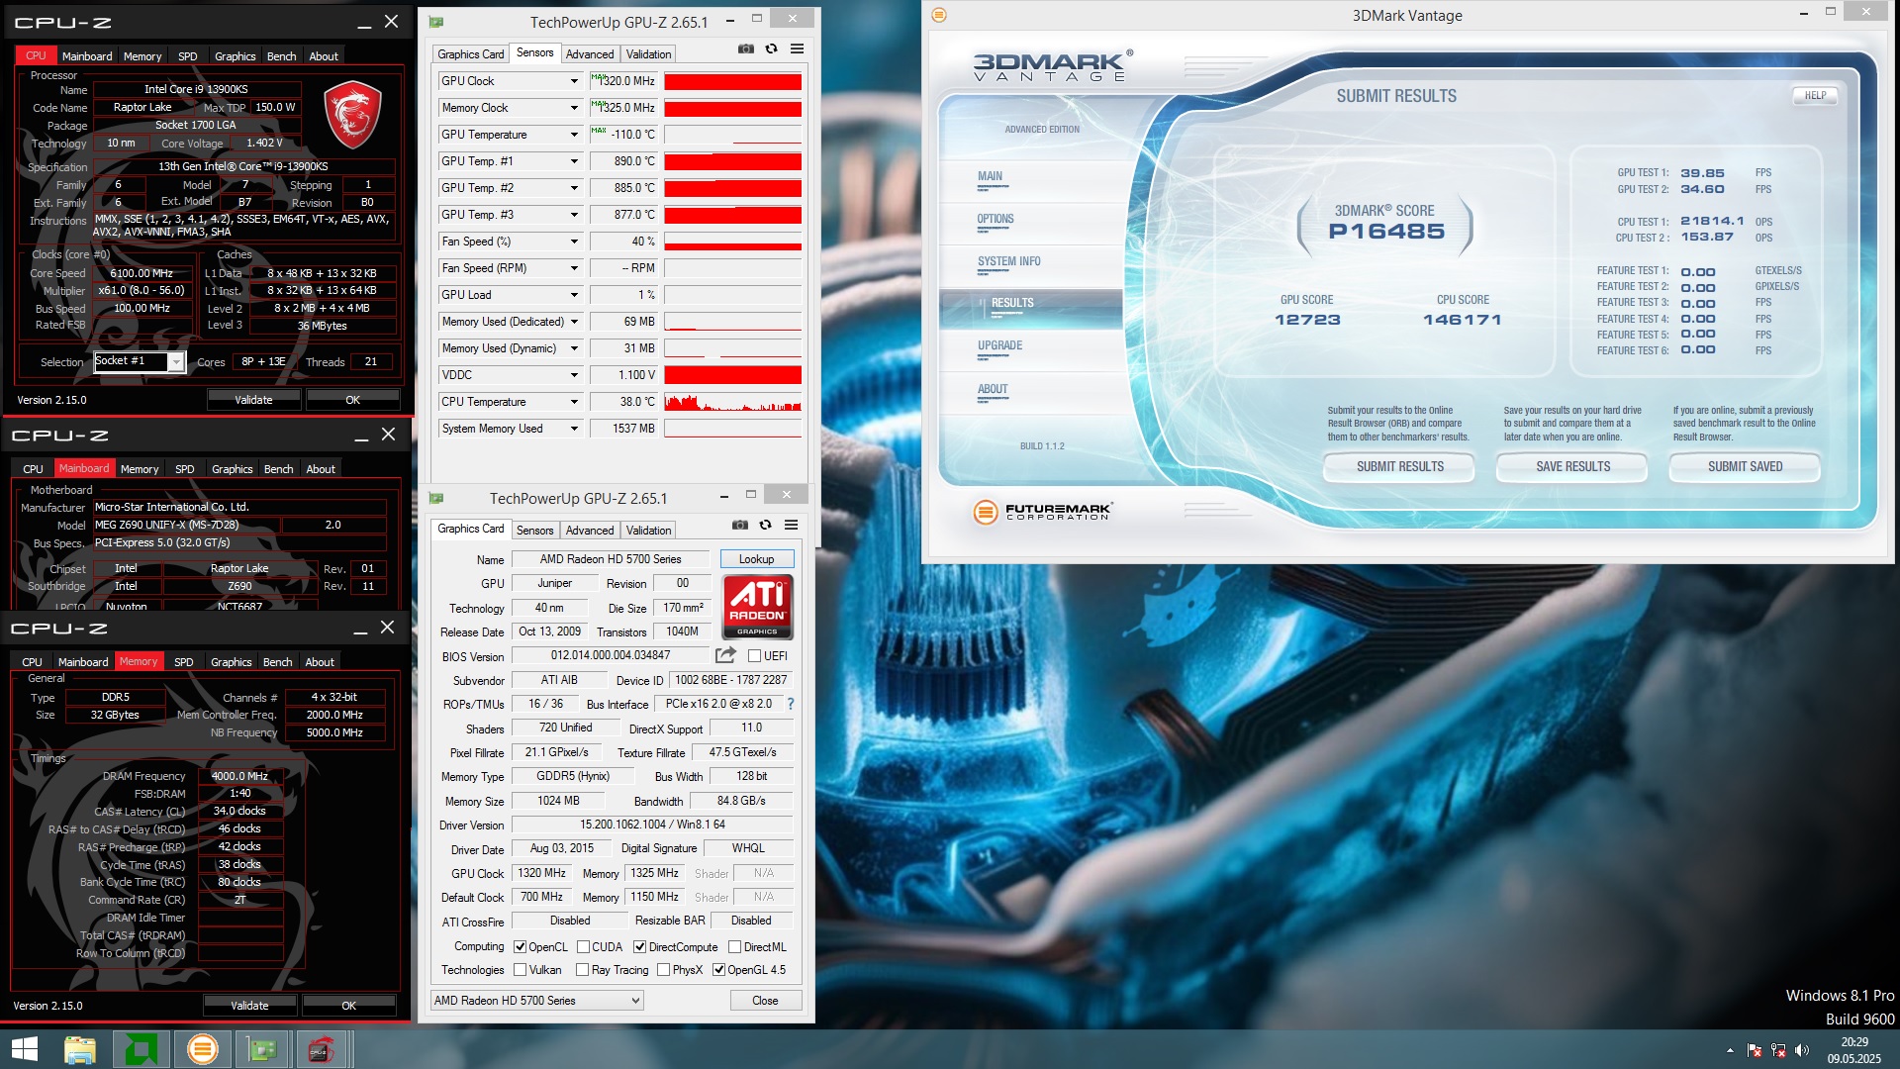
Task: Open the UPGRADE section in 3DMark Vantage
Action: 999,345
